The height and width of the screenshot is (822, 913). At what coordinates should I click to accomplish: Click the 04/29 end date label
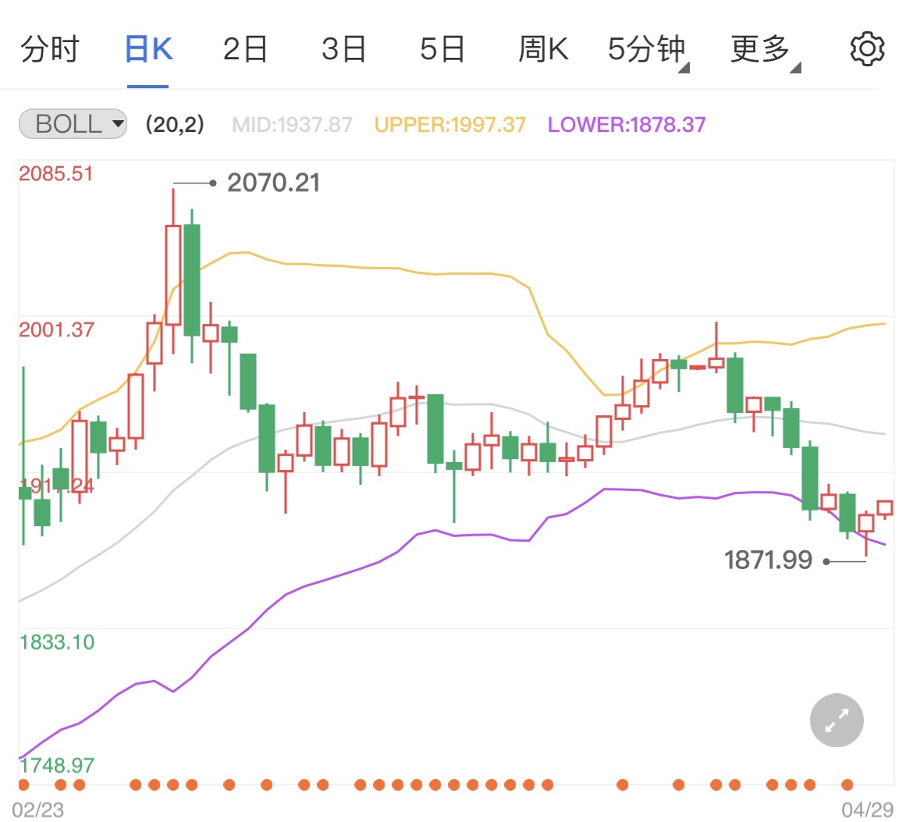coord(867,810)
